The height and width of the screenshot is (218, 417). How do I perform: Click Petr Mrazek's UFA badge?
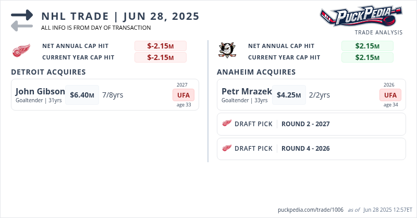(x=390, y=95)
